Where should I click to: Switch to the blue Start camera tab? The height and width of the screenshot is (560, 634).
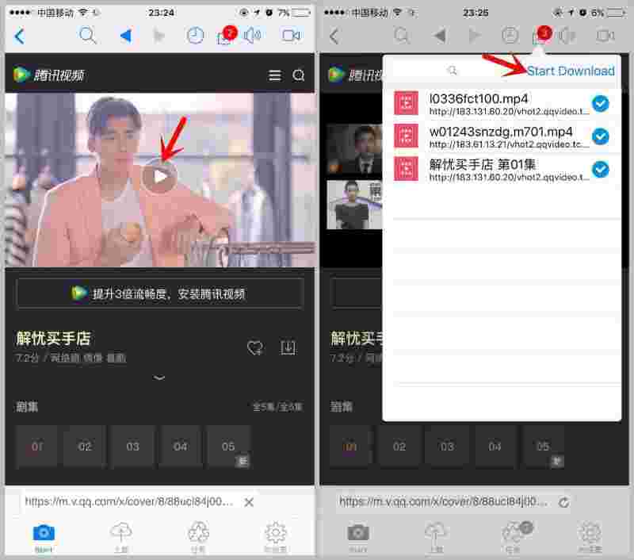tap(44, 535)
